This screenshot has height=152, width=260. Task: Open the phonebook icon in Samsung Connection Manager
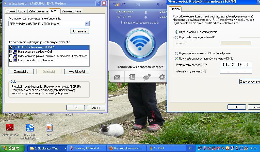point(132,77)
